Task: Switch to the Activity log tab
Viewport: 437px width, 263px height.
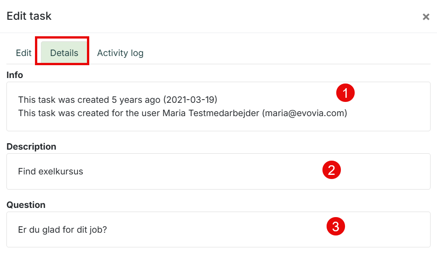Action: [x=120, y=53]
